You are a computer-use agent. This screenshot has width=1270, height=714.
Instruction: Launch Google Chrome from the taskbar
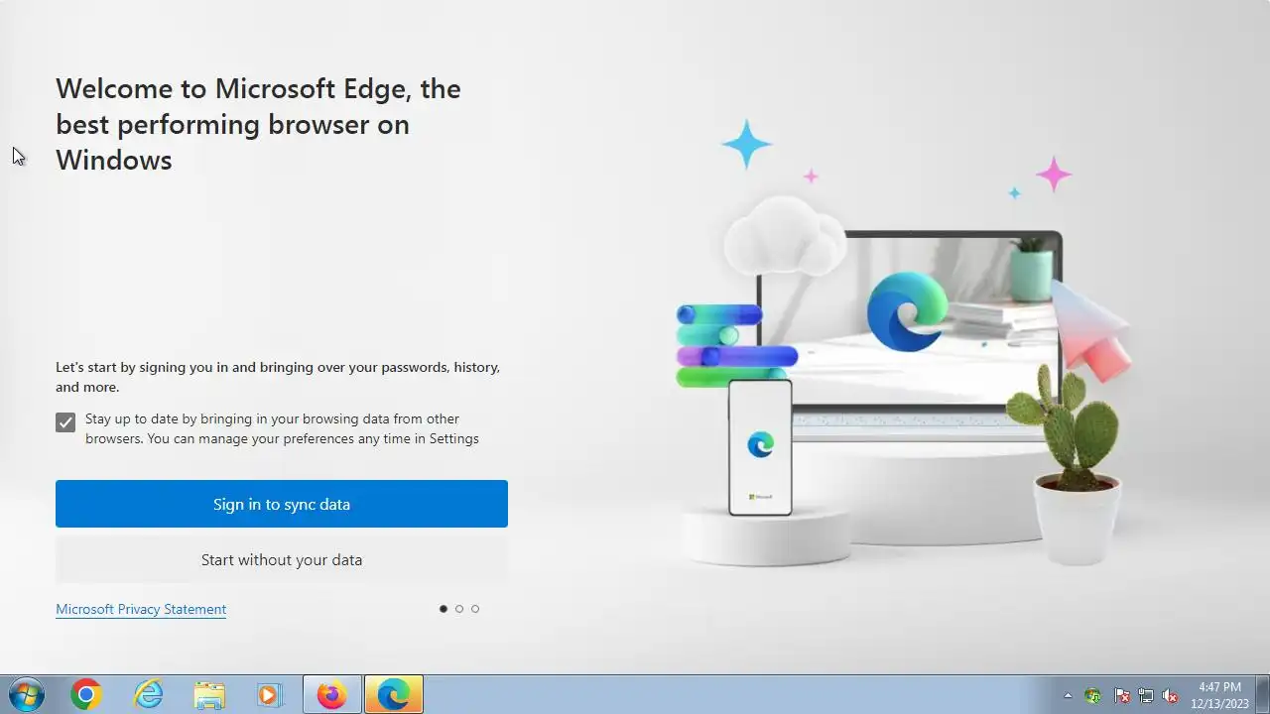(86, 694)
